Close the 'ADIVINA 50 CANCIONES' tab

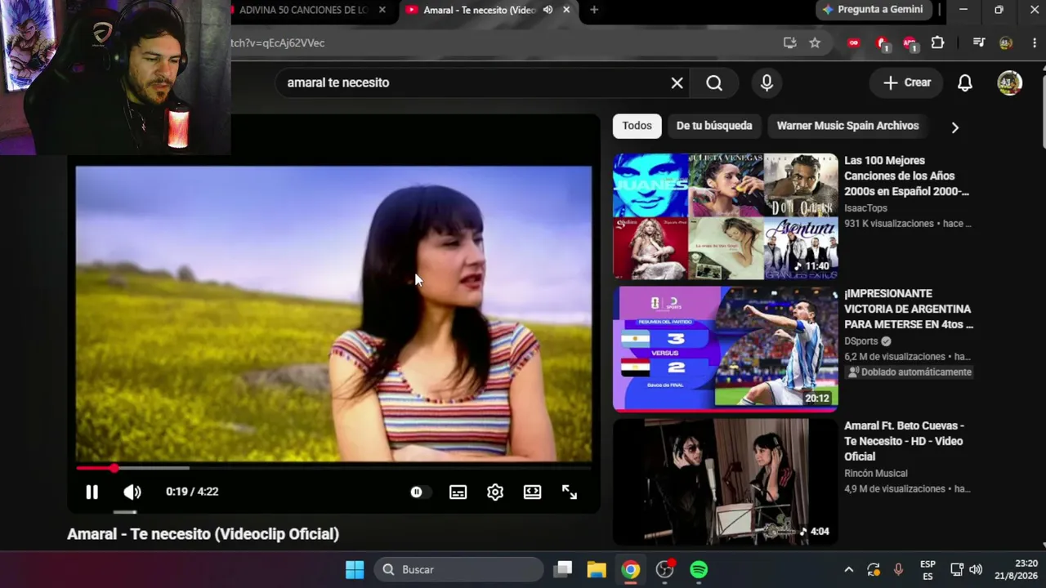pos(382,10)
